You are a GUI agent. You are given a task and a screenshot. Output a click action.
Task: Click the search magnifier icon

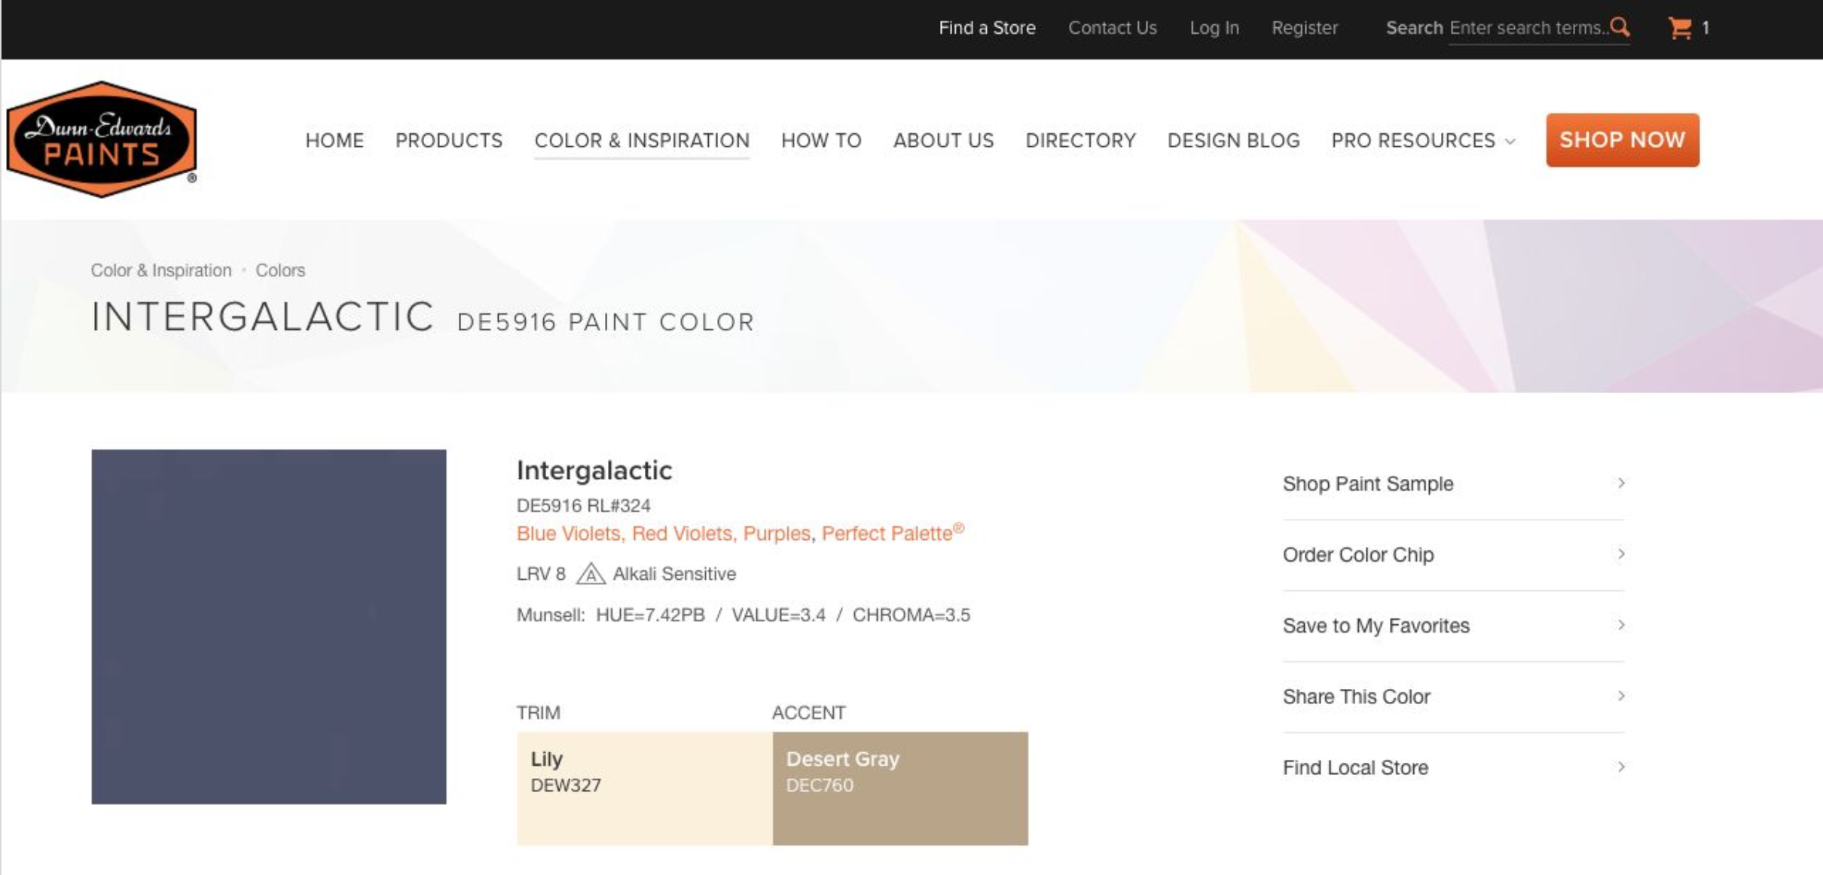1620,28
